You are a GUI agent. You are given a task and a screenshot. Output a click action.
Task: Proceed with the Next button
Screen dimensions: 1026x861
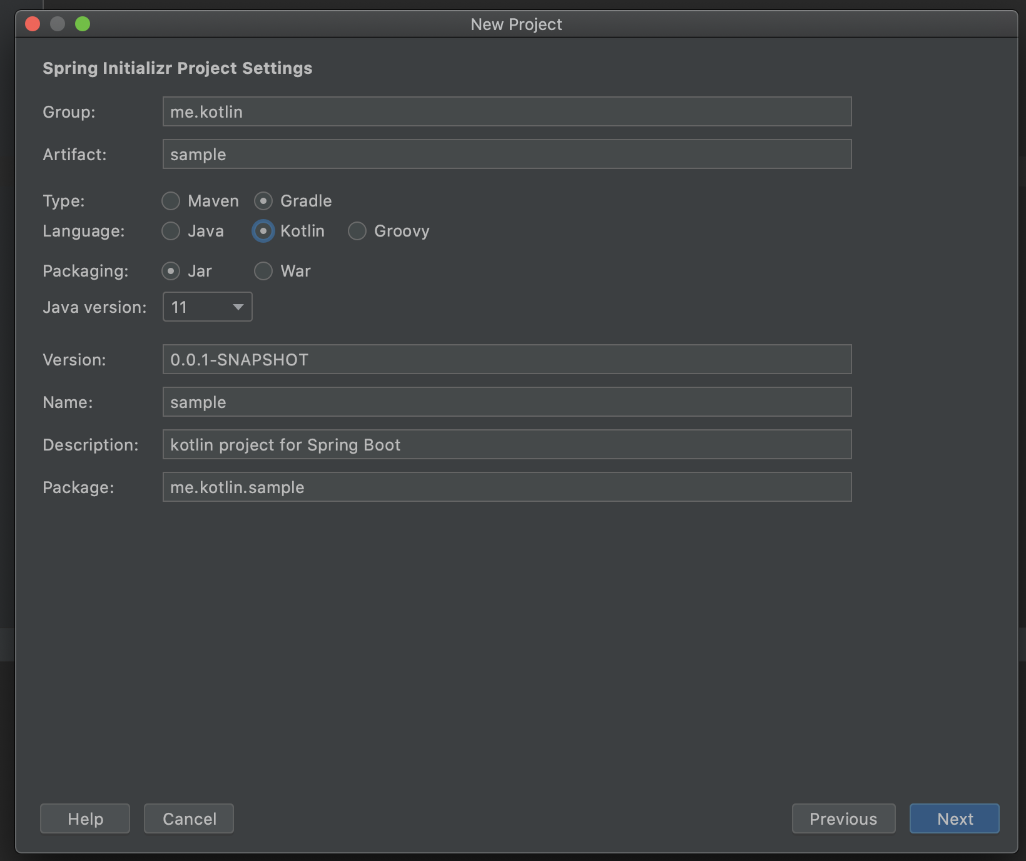point(955,818)
